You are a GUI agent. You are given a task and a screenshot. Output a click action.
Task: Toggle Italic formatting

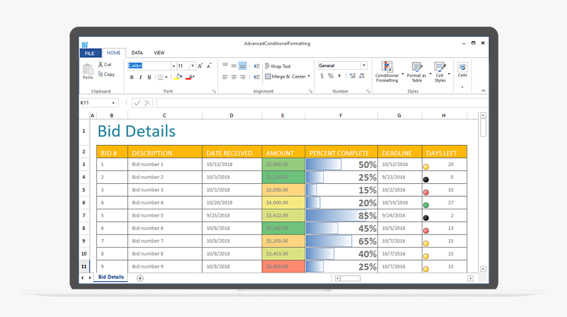click(x=140, y=77)
